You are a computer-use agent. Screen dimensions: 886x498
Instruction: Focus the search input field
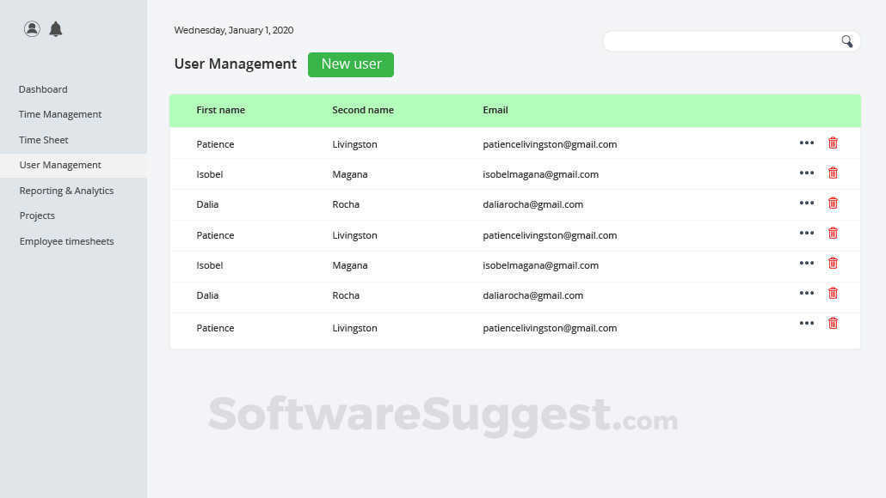pyautogui.click(x=723, y=41)
